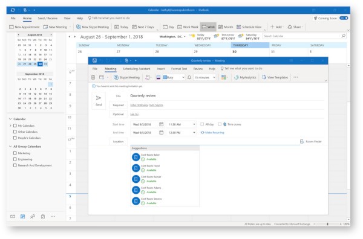363x239 pixels.
Task: Switch calendar to Month view
Action: click(226, 27)
